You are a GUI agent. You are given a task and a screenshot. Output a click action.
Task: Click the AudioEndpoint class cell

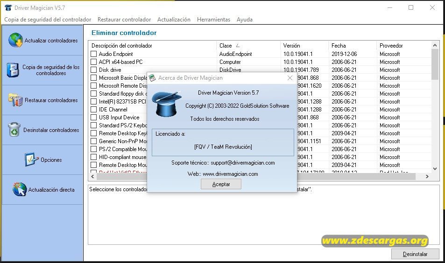[x=235, y=54]
